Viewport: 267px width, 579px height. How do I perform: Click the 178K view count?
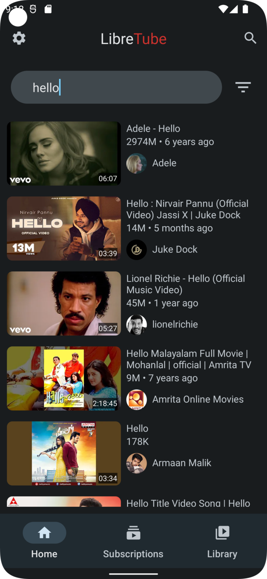pos(137,442)
